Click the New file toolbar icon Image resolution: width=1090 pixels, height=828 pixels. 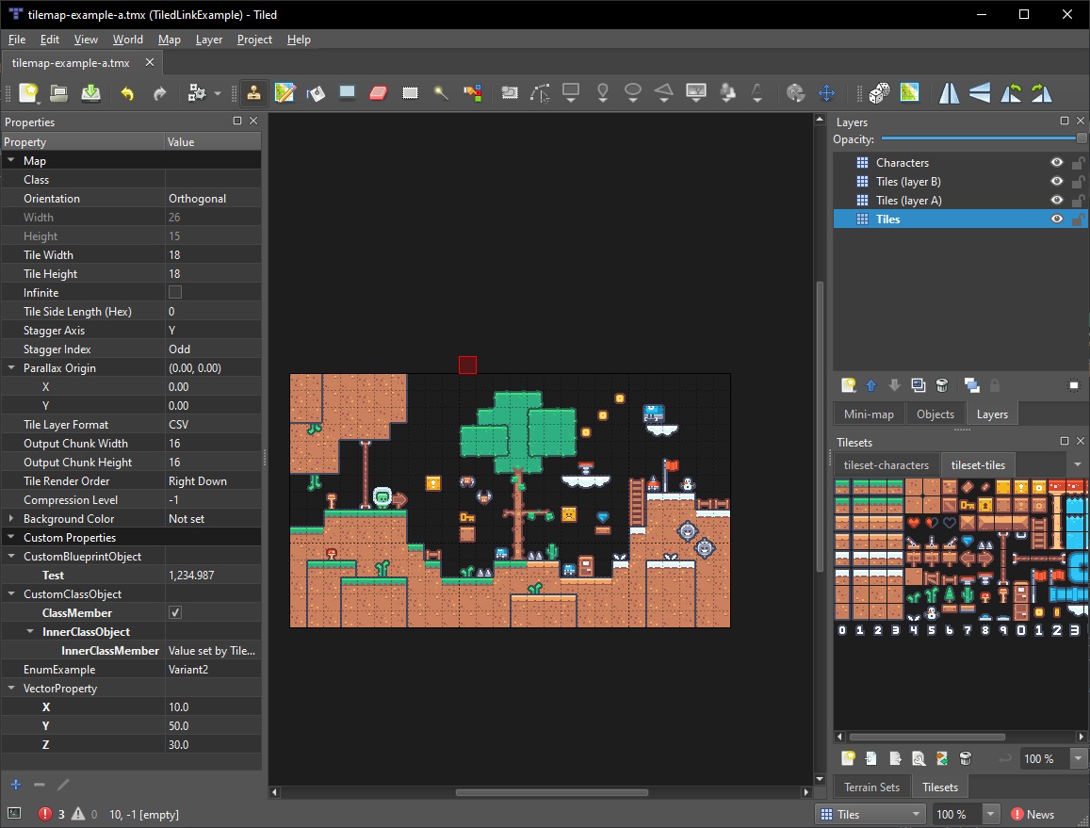pyautogui.click(x=28, y=92)
